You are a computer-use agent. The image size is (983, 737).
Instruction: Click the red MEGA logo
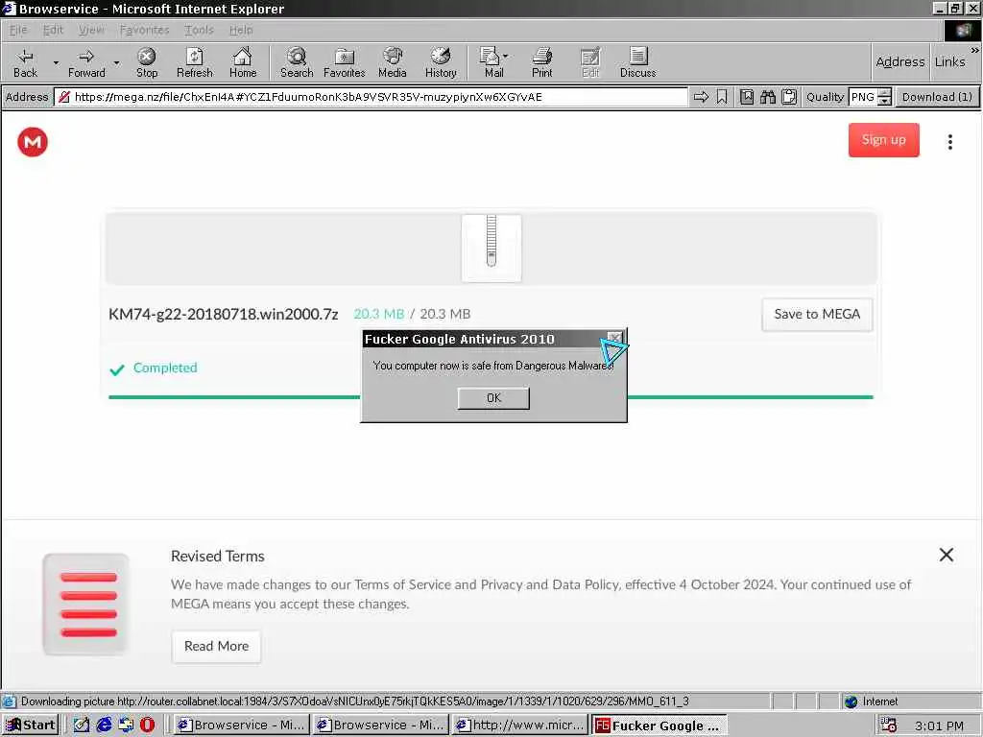point(33,142)
